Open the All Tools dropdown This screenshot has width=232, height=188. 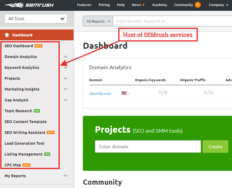36,19
